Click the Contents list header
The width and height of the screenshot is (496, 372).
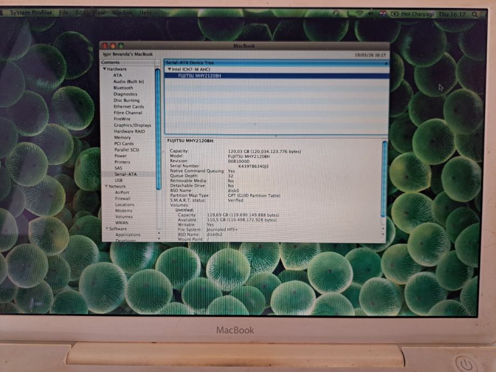click(x=128, y=62)
